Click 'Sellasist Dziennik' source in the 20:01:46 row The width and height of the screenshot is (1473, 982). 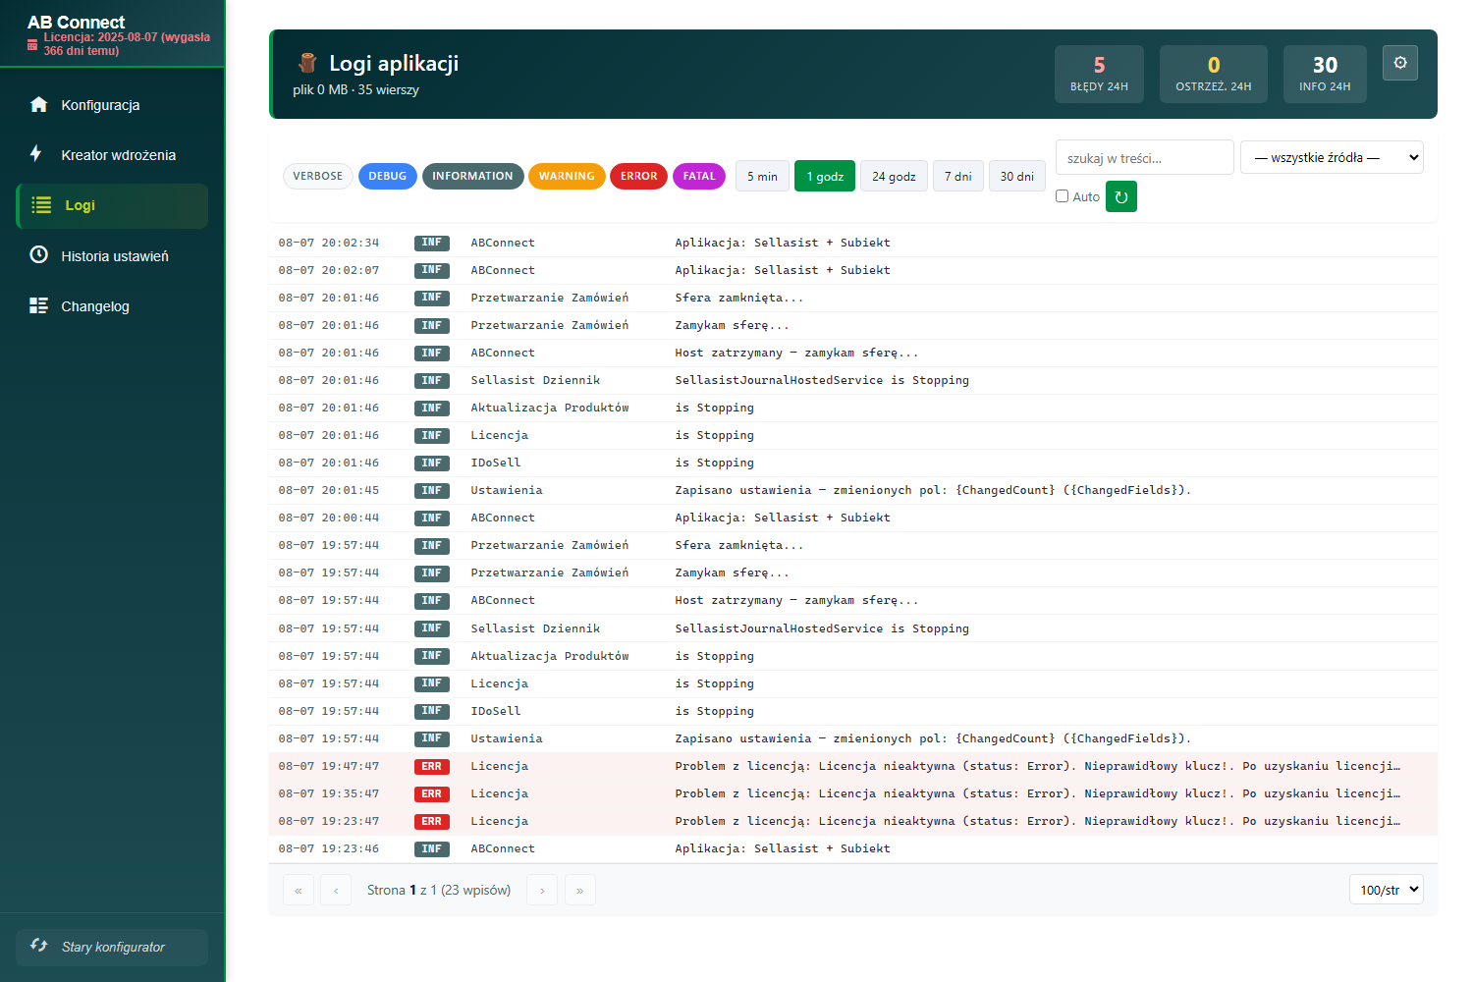pyautogui.click(x=535, y=380)
